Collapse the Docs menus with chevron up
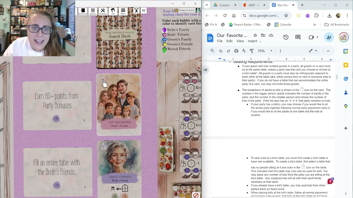This screenshot has width=353, height=198. [x=328, y=51]
